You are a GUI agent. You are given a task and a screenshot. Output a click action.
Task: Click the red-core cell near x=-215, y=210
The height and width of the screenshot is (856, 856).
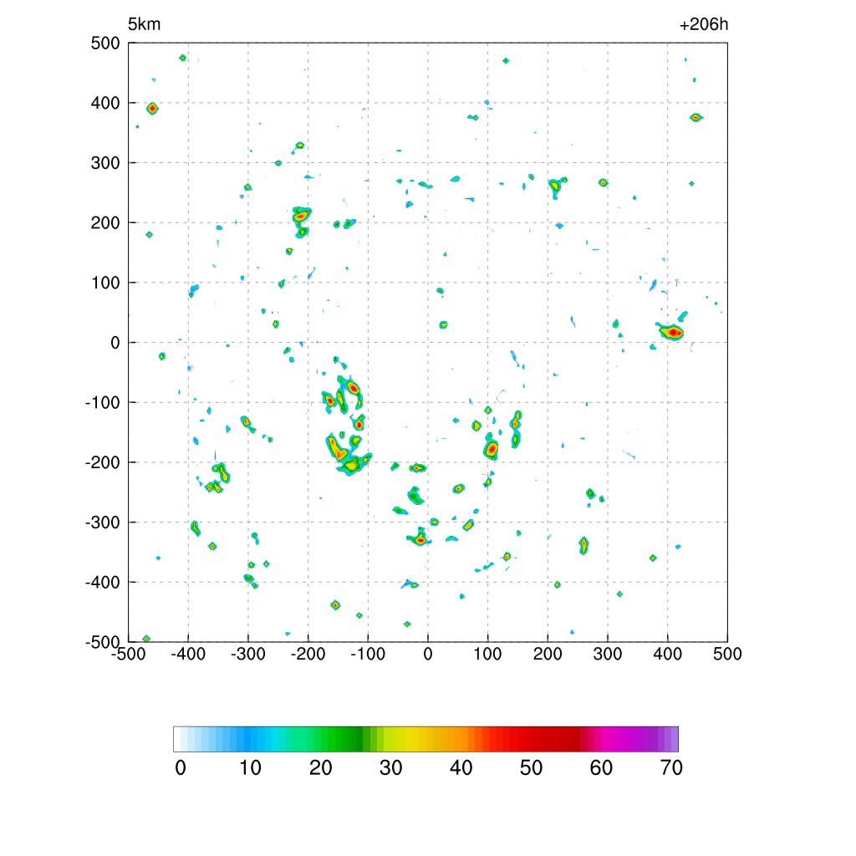click(x=301, y=216)
